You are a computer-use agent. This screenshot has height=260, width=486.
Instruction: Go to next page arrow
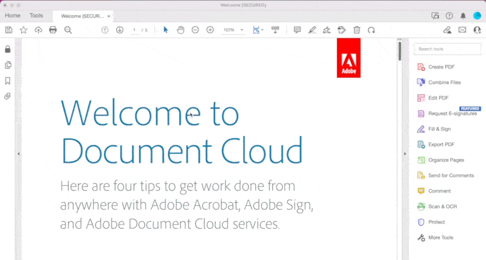pyautogui.click(x=120, y=30)
